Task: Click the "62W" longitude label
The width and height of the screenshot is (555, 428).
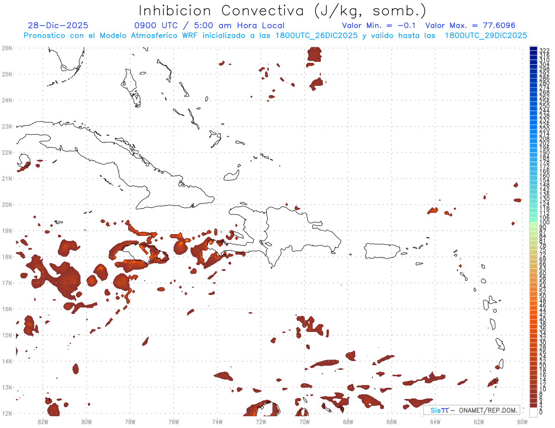Action: [479, 421]
